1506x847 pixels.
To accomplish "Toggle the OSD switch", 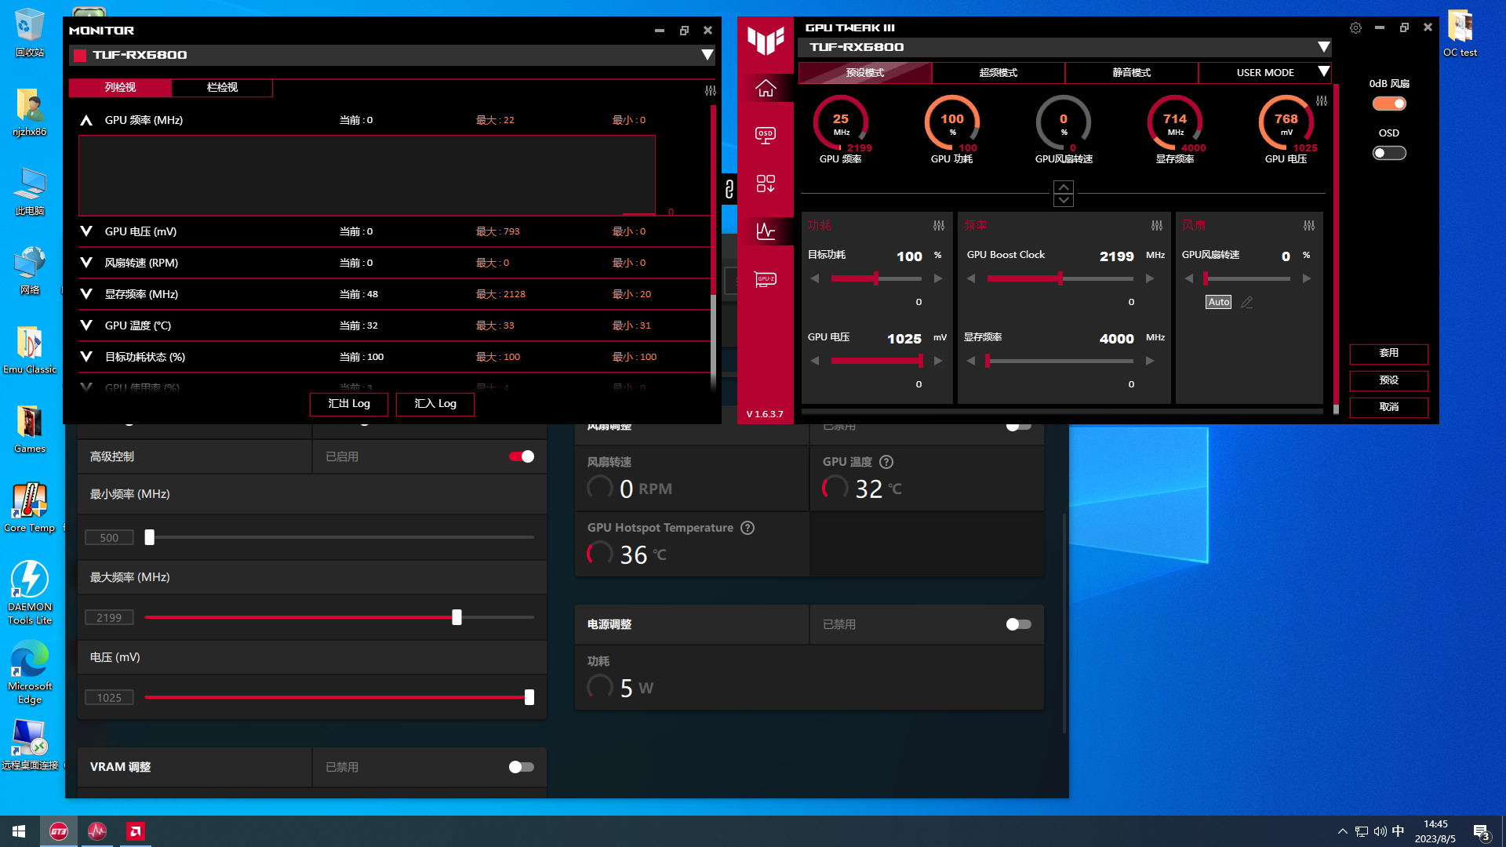I will pos(1389,153).
